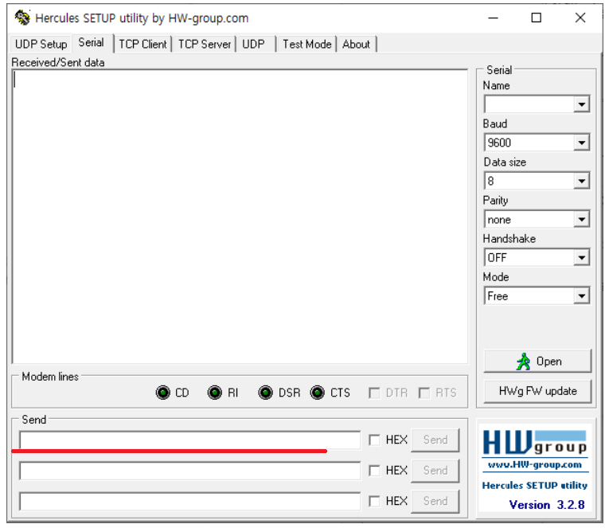Click the CD modem line indicator
Viewport: 609px width, 528px height.
[162, 393]
